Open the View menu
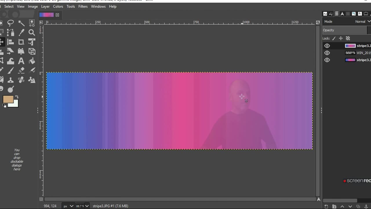371x209 pixels. tap(21, 6)
